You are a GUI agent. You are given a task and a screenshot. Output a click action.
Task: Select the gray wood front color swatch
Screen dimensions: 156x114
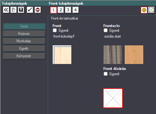(x=113, y=55)
